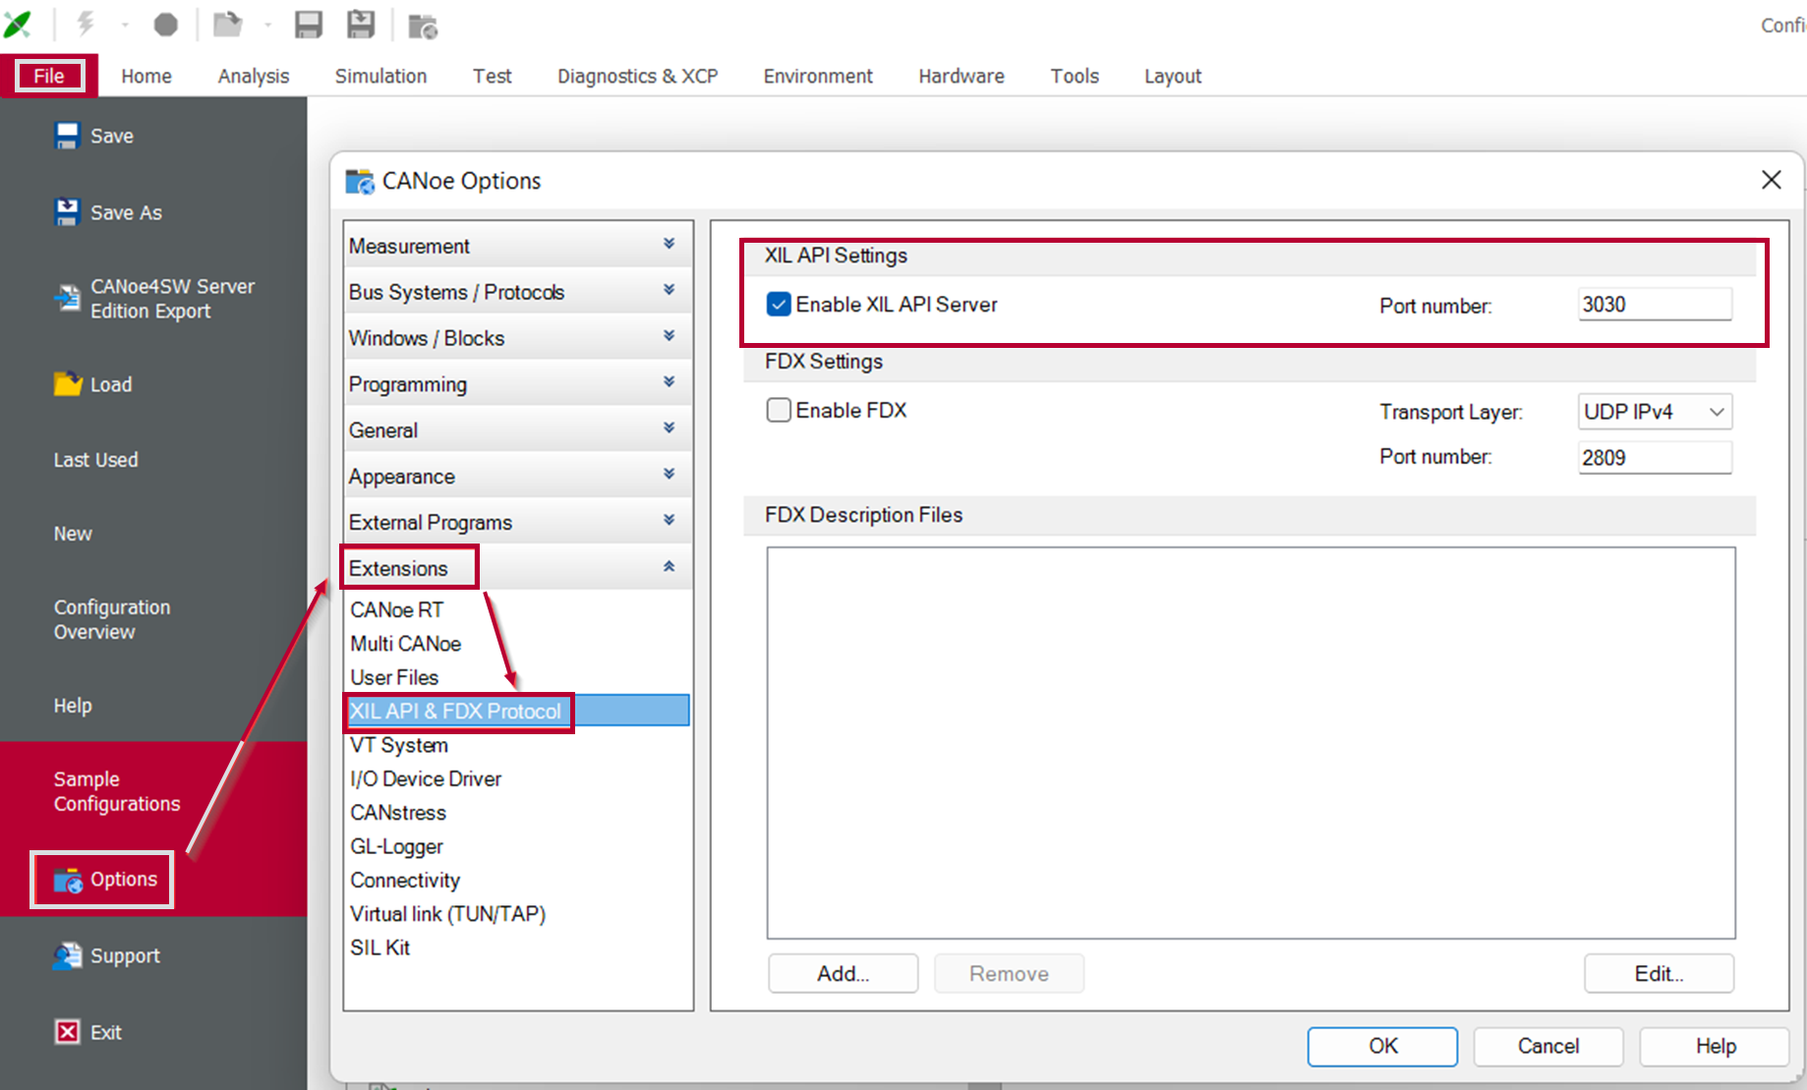The height and width of the screenshot is (1090, 1807).
Task: Open the File tab
Action: coord(49,76)
